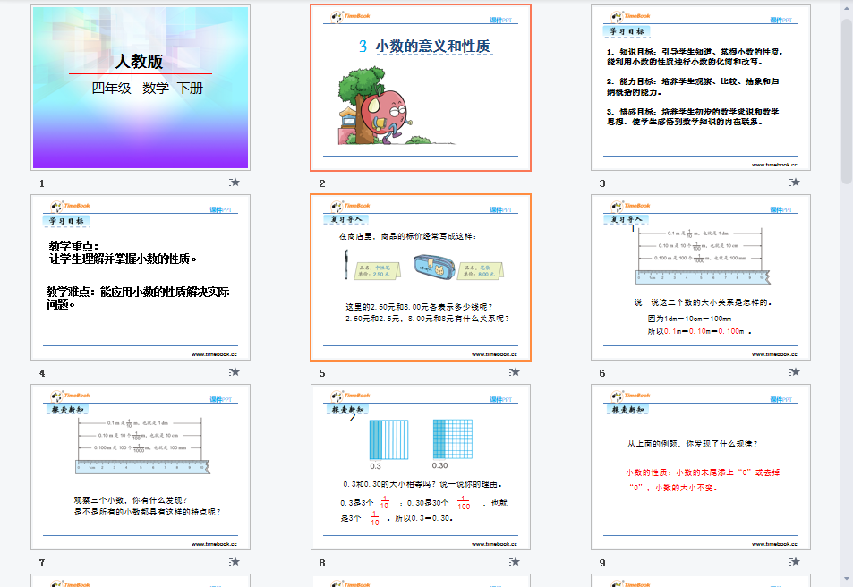The height and width of the screenshot is (587, 853).
Task: Select slide 6 with ruler and 0.1m equation
Action: click(x=701, y=277)
